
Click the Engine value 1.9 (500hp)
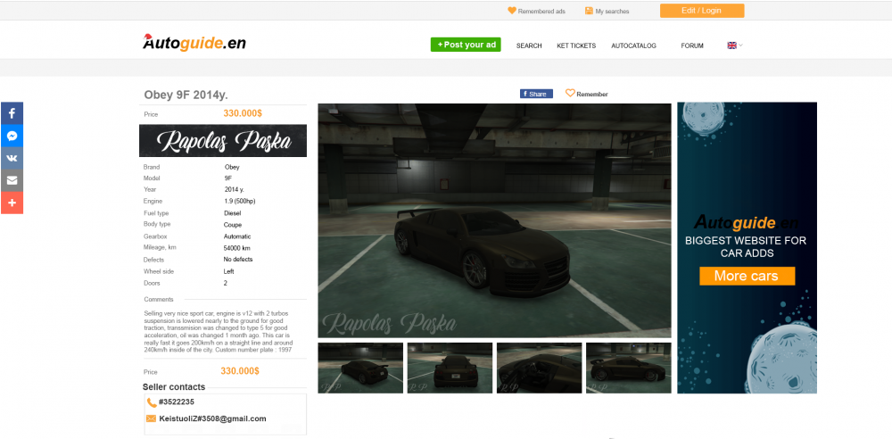click(x=242, y=202)
